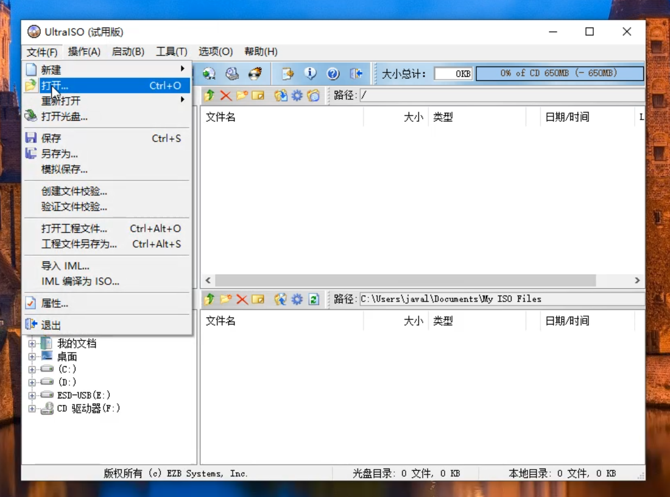
Task: Click the convert image format toolbar icon
Action: (x=209, y=74)
